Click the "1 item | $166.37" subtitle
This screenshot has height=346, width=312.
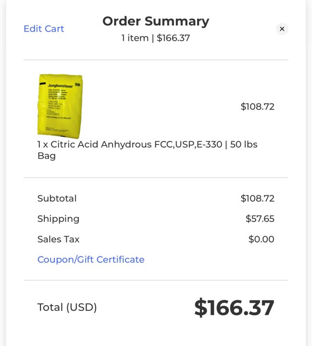click(x=156, y=38)
